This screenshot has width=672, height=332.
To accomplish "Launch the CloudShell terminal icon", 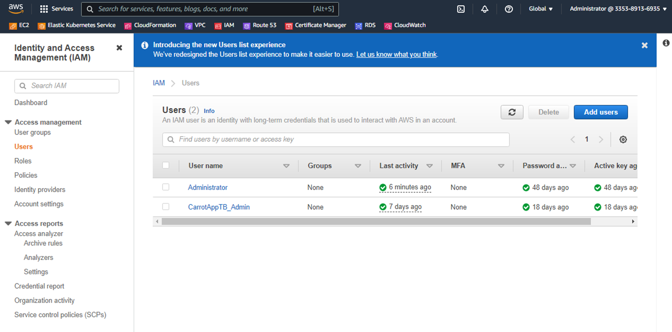I will pos(461,9).
